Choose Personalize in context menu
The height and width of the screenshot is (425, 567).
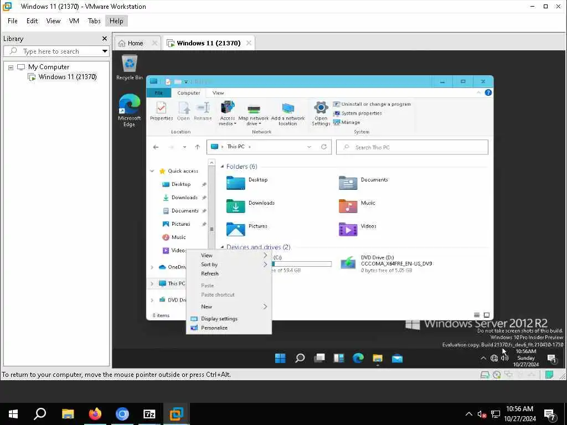tap(229, 328)
